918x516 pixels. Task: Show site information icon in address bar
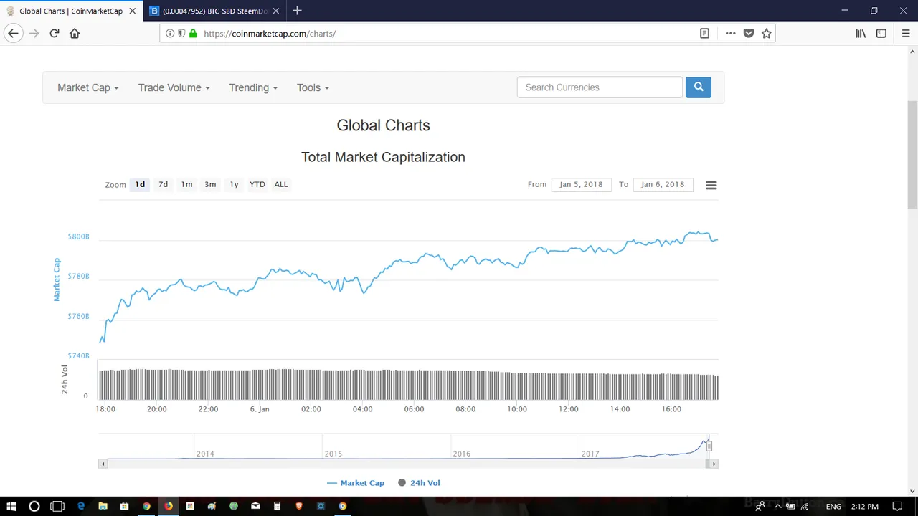170,33
